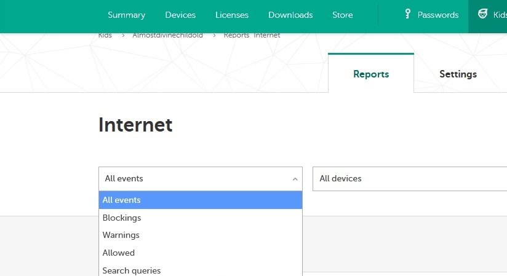
Task: Navigate to Downloads in the top bar
Action: 290,15
